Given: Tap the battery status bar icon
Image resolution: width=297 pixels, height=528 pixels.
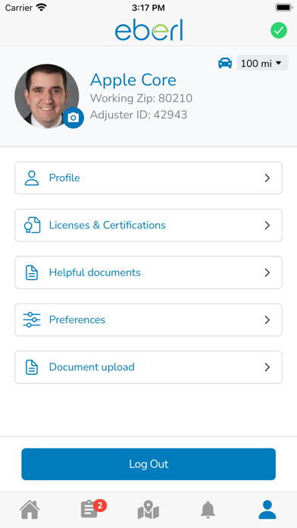Looking at the screenshot, I should (284, 8).
